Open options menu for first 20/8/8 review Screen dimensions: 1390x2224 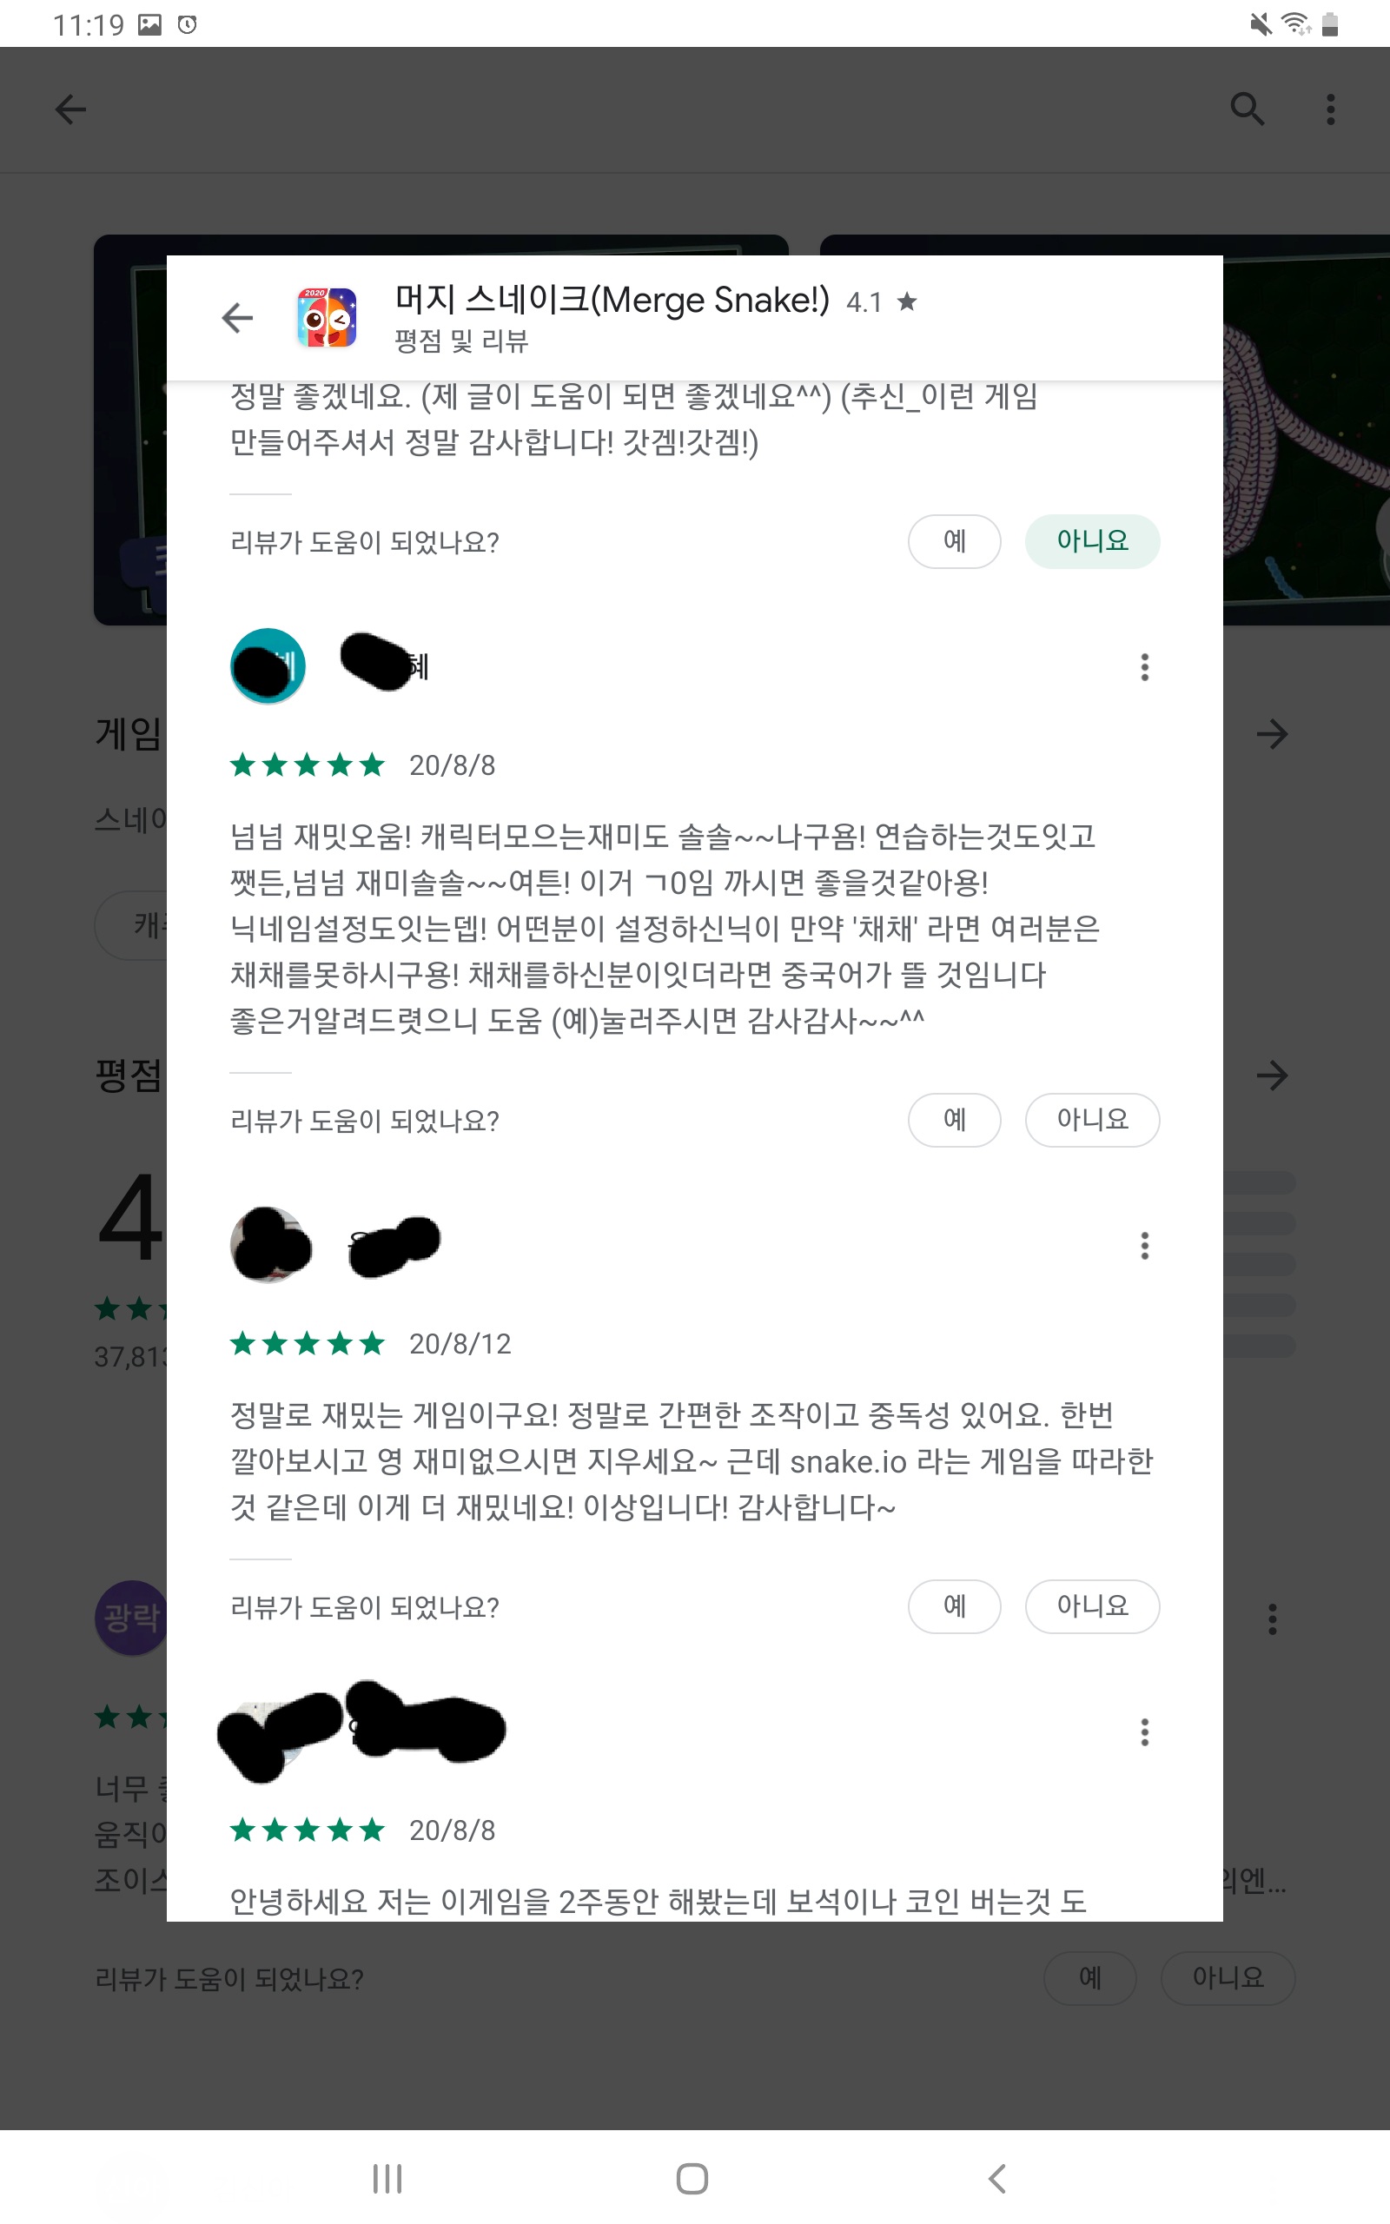[x=1144, y=667]
